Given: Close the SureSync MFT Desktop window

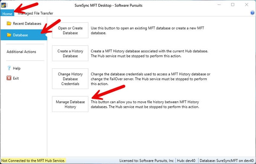Looking at the screenshot, I should (246, 5).
